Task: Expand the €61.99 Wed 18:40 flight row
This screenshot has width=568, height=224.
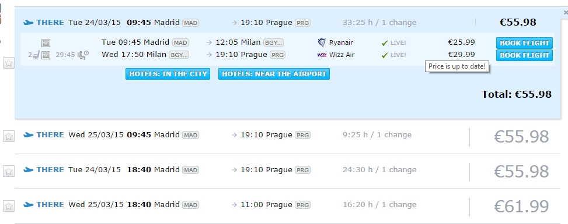Action: [x=287, y=206]
